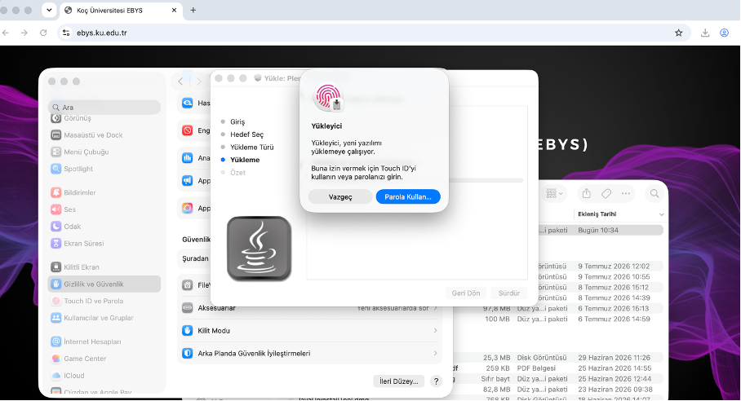Open the Finder grouping dropdown

point(554,193)
